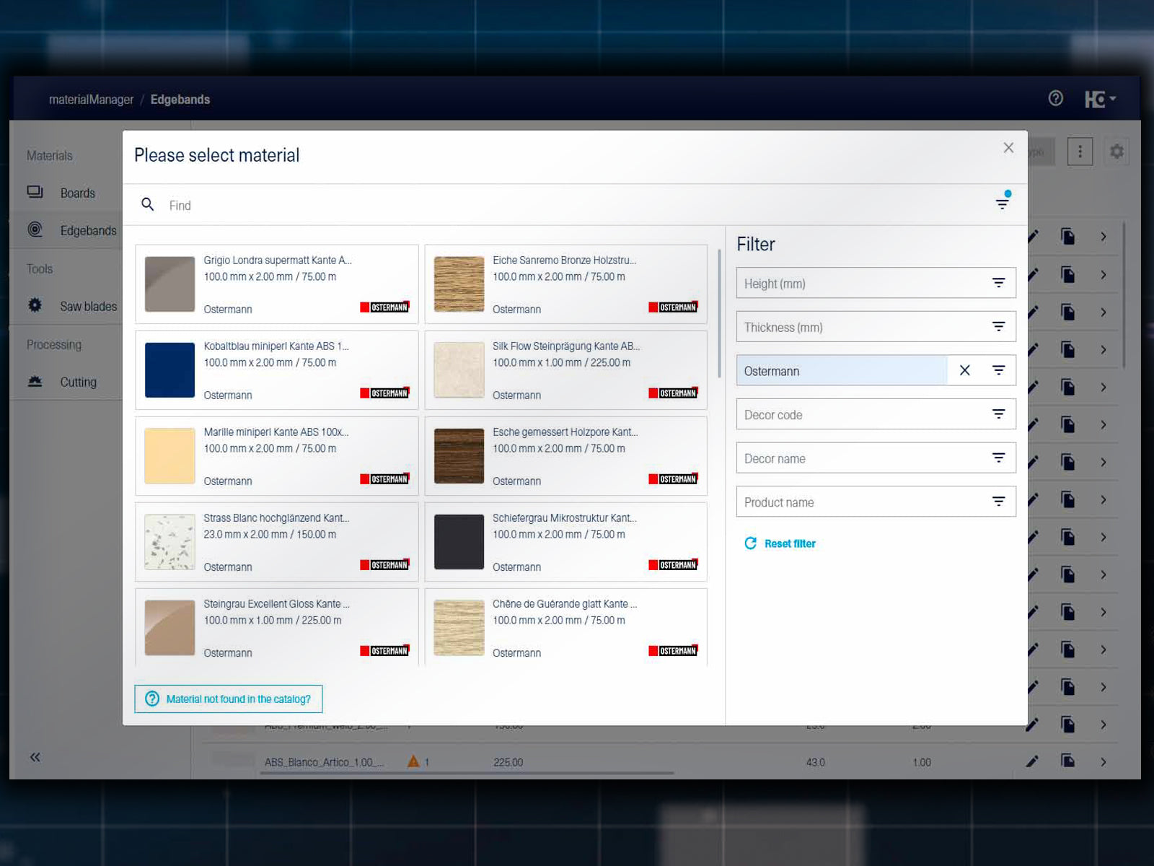The width and height of the screenshot is (1154, 866).
Task: Select the Kobaltblau miniperl blue swatch
Action: pos(170,370)
